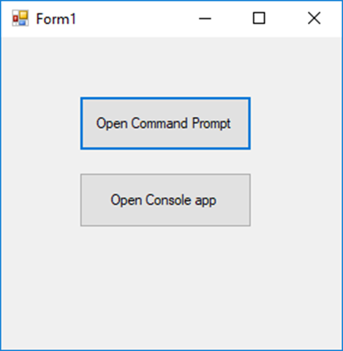This screenshot has height=351, width=343.
Task: Click the Form1 application icon in title bar
Action: tap(20, 18)
